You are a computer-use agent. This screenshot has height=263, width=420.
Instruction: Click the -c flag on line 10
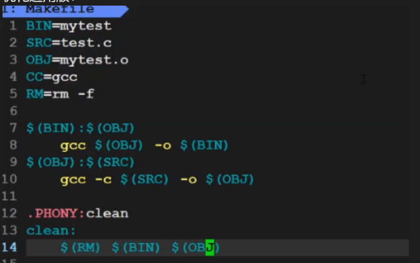tap(102, 180)
